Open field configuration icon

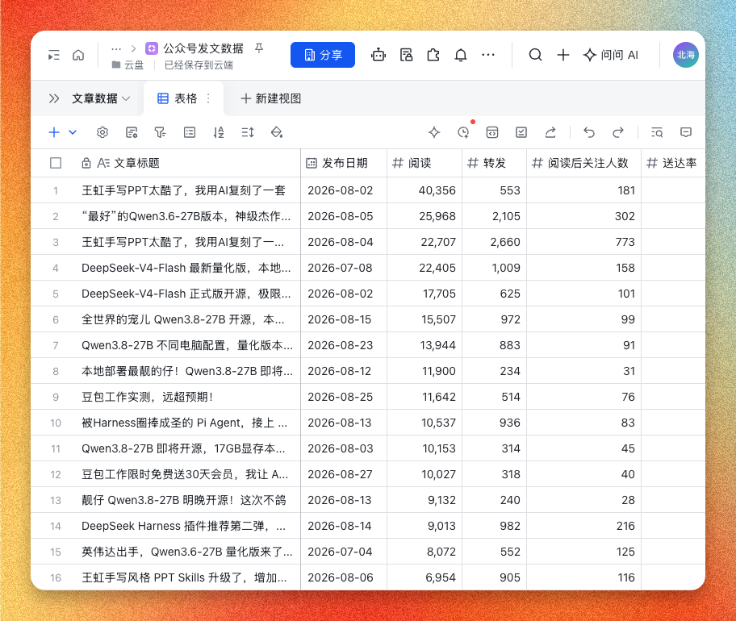coord(132,132)
